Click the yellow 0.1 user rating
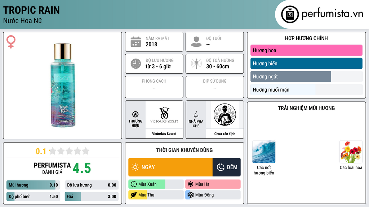Viewport: 369px width, 207px height. click(41, 151)
